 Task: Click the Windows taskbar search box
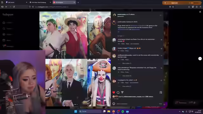90,111
